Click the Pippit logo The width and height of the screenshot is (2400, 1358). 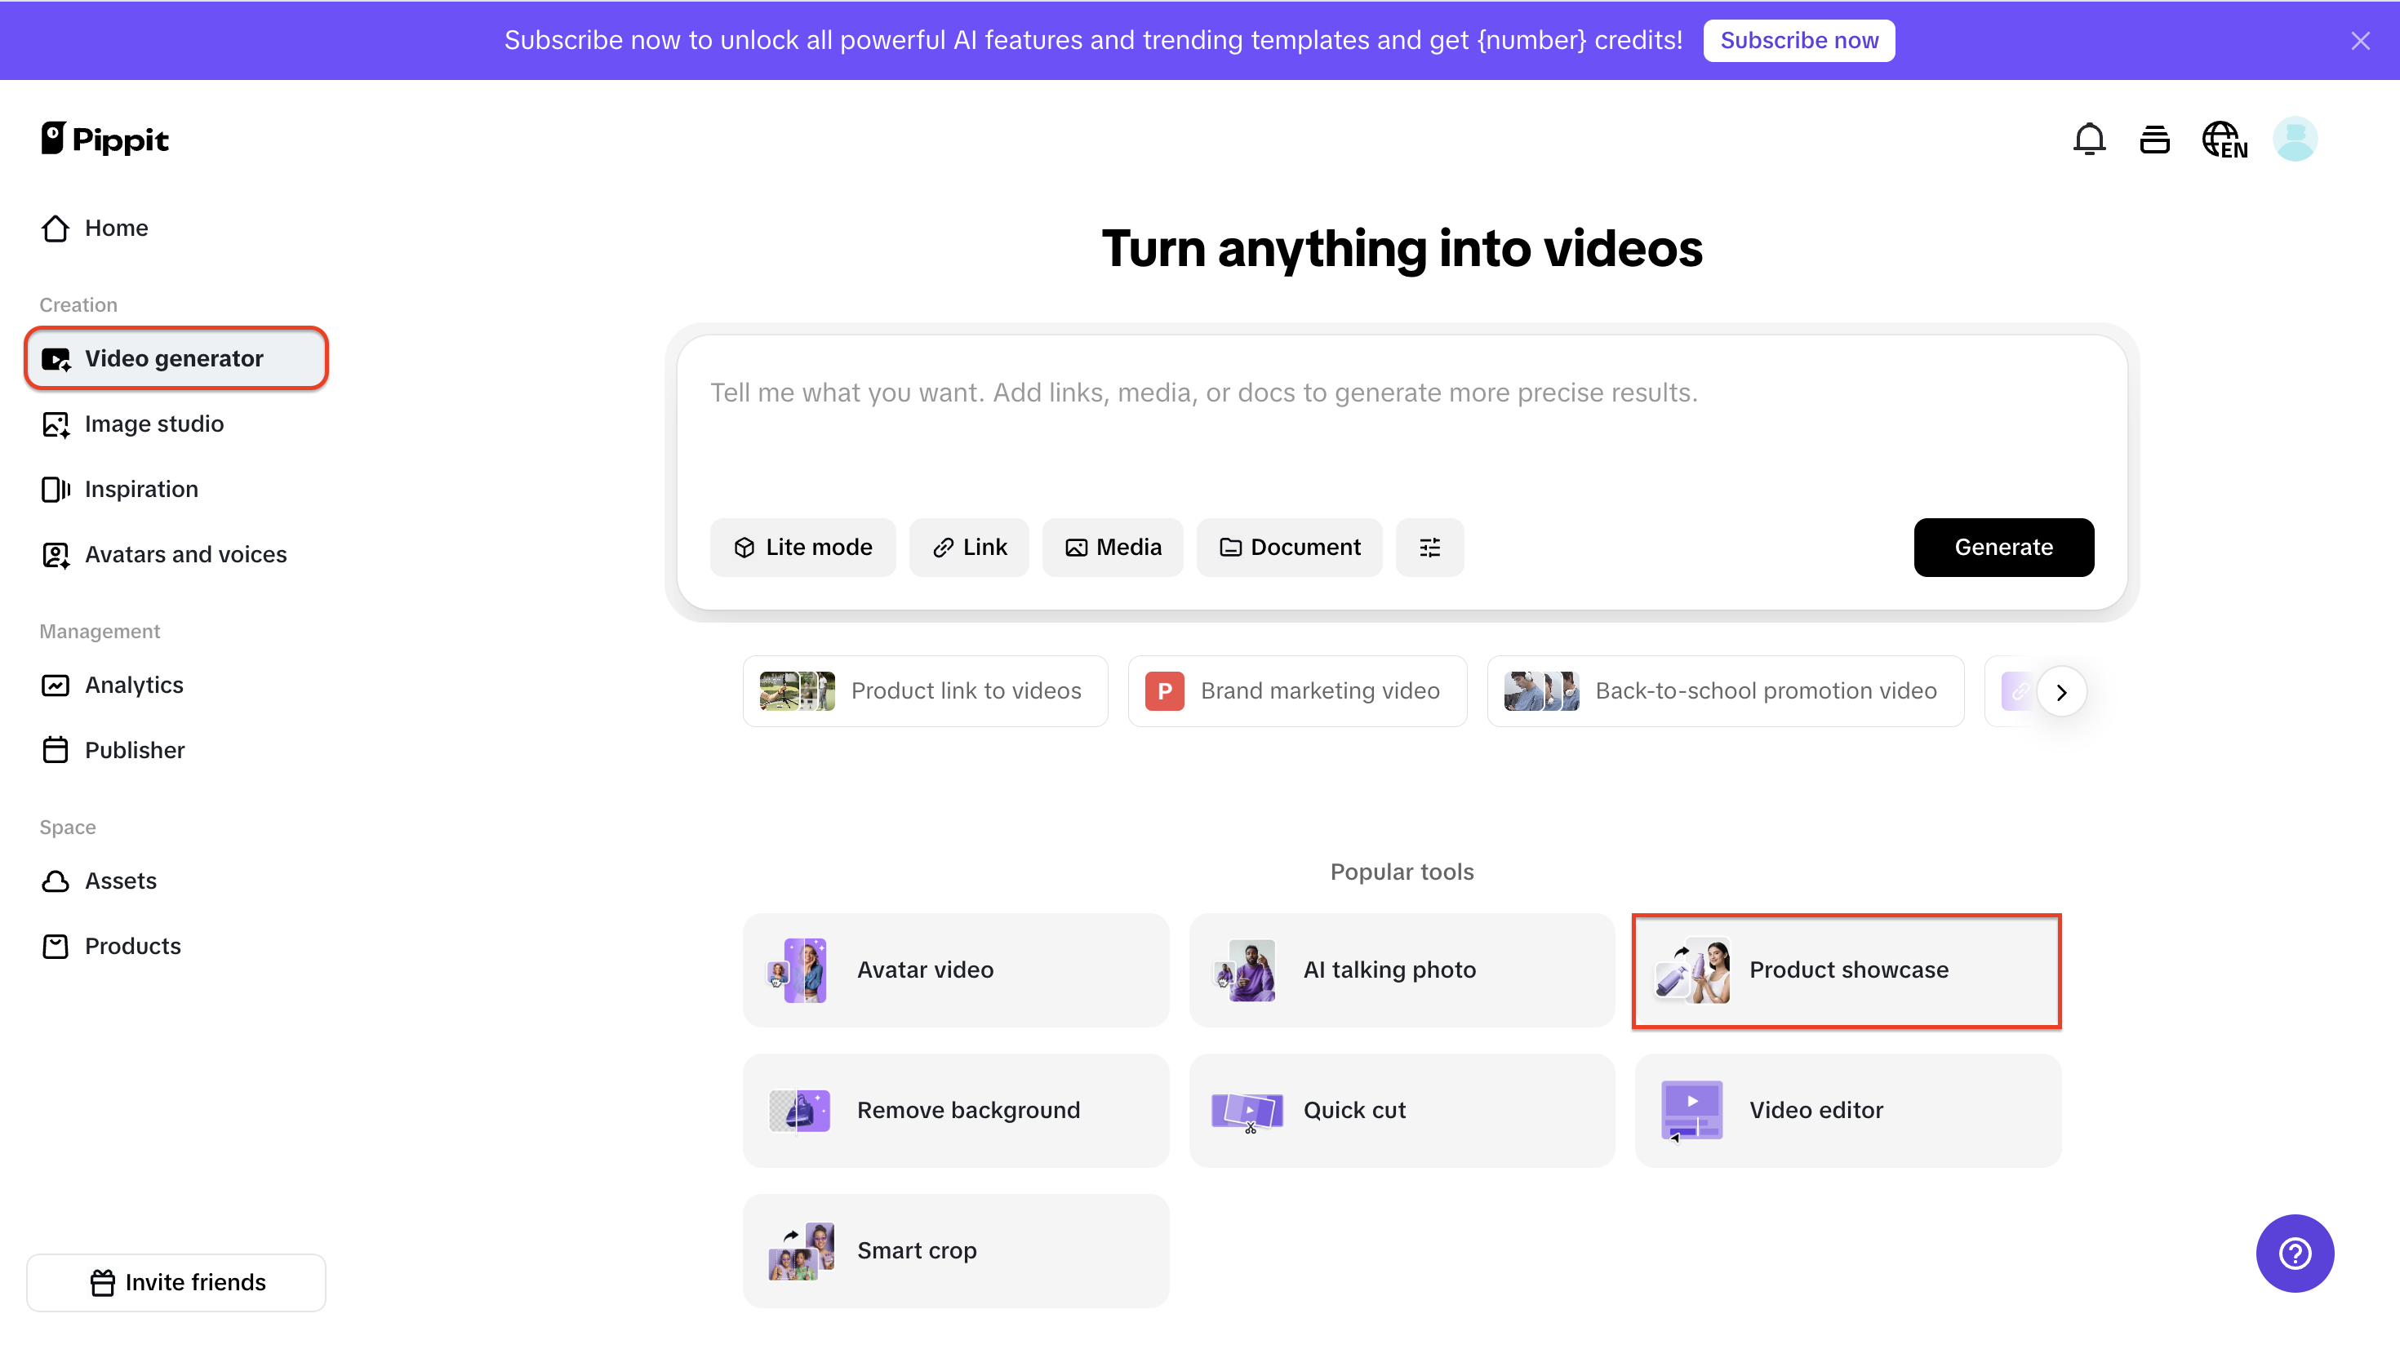click(x=104, y=140)
